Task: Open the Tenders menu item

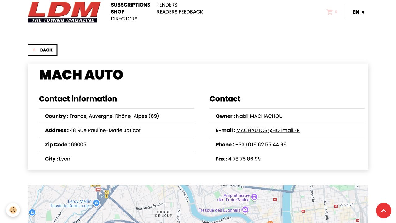Action: [167, 5]
